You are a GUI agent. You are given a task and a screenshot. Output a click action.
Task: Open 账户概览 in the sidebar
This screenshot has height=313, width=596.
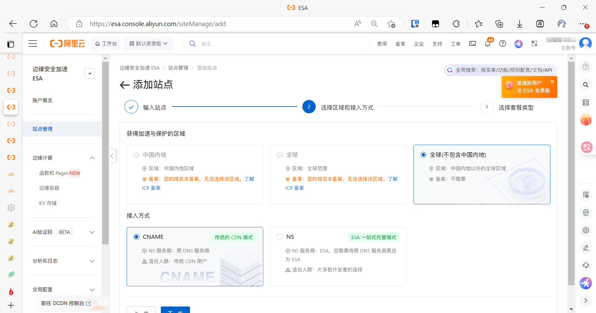[x=43, y=101]
